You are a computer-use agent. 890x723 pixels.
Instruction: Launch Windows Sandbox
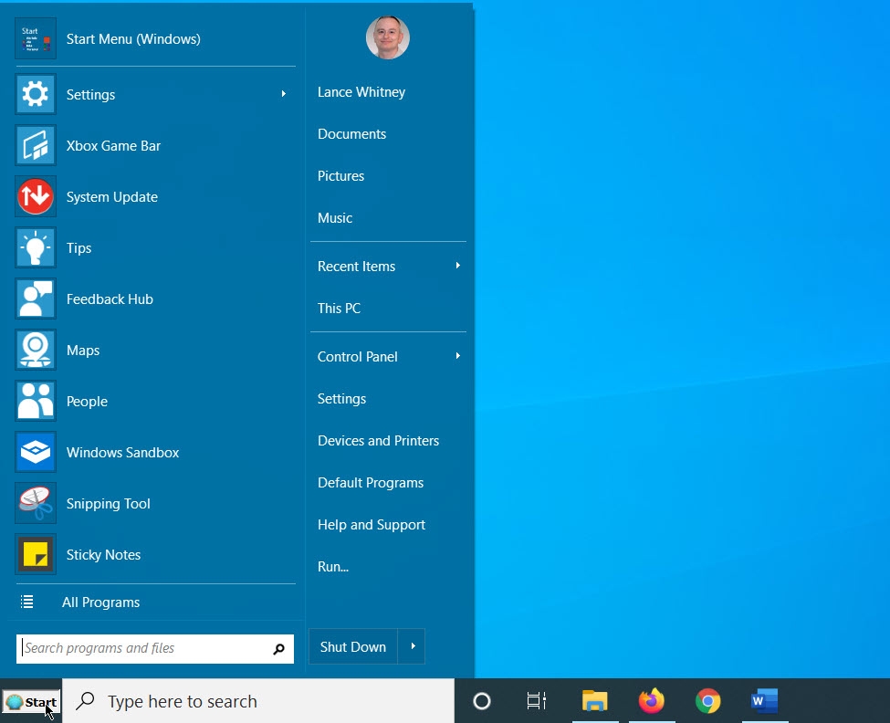pyautogui.click(x=122, y=452)
